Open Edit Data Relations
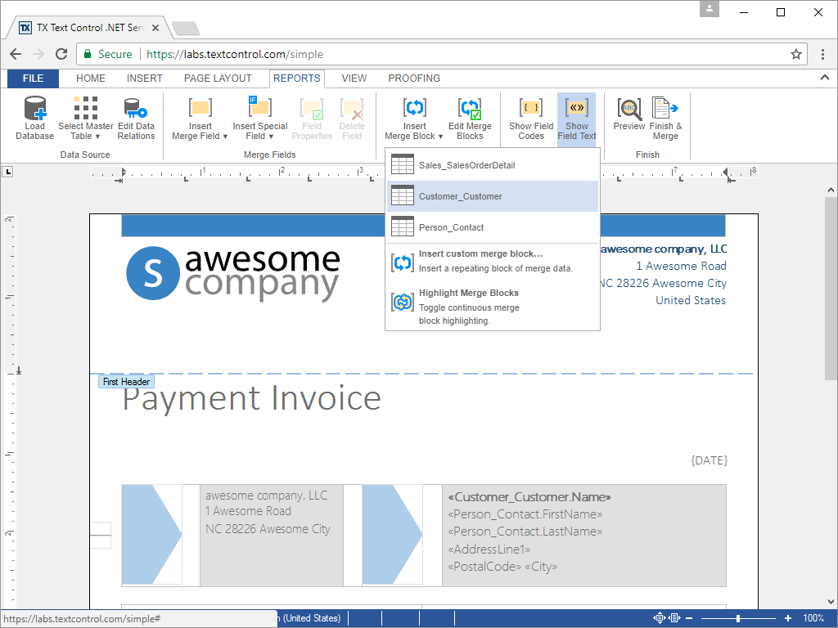The height and width of the screenshot is (628, 838). [136, 119]
